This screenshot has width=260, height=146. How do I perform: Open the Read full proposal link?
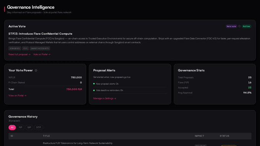click(x=19, y=55)
